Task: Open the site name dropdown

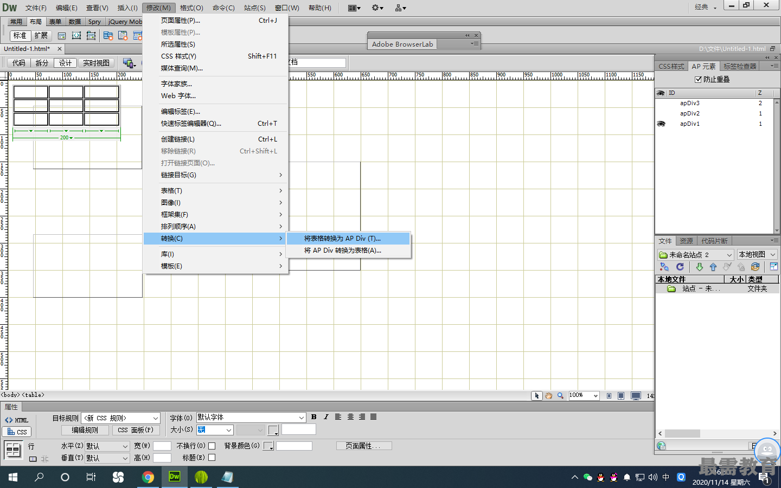Action: point(696,254)
